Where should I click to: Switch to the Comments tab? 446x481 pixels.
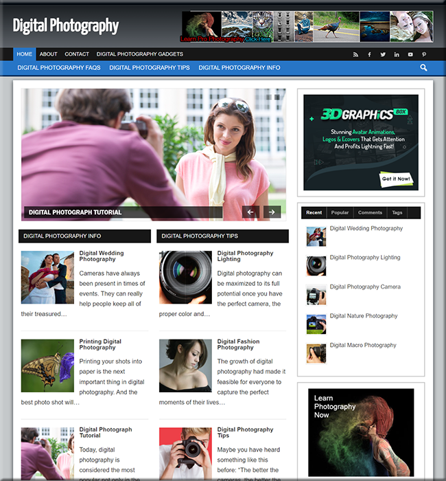tap(370, 212)
